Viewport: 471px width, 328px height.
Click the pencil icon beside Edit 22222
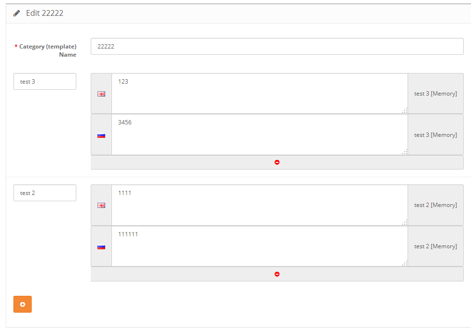click(x=17, y=13)
